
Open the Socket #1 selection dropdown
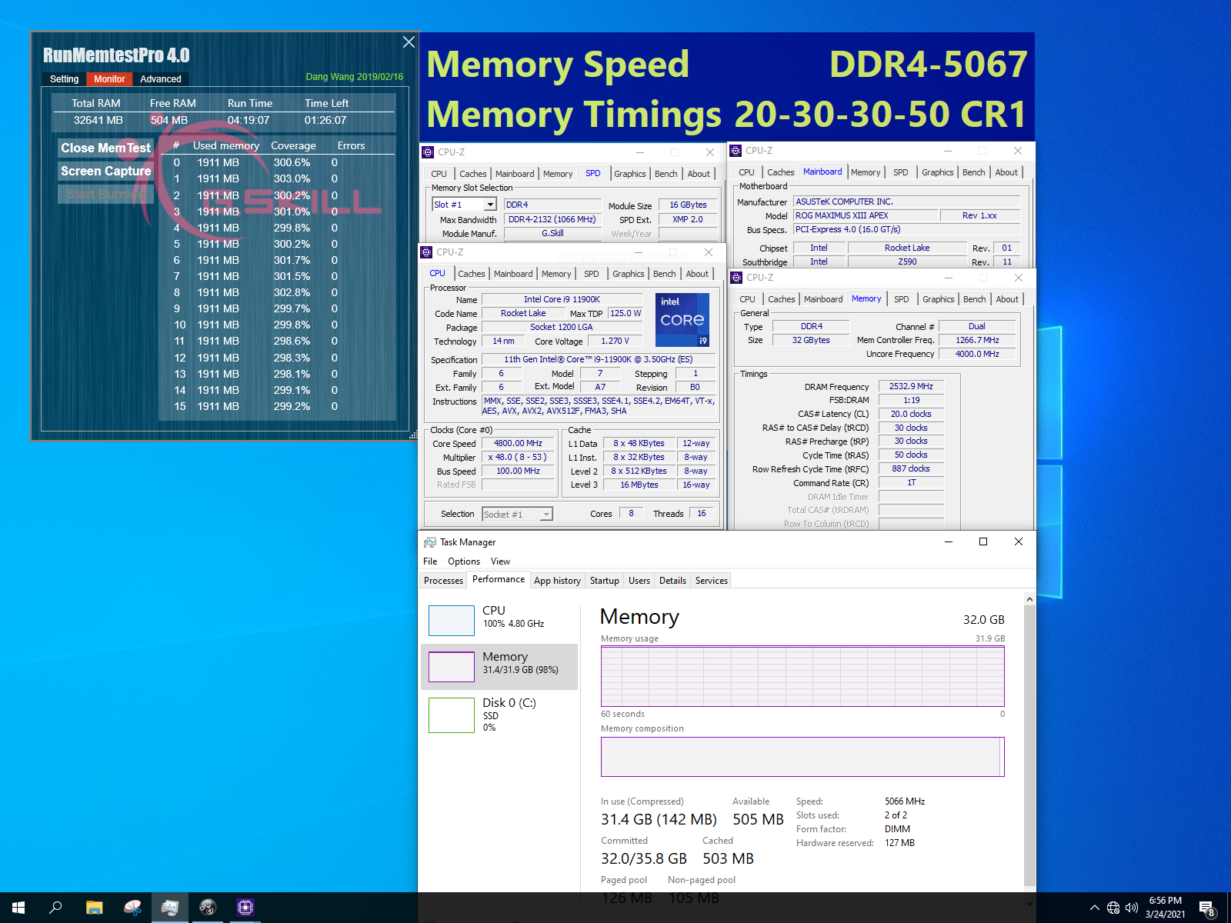(x=545, y=513)
